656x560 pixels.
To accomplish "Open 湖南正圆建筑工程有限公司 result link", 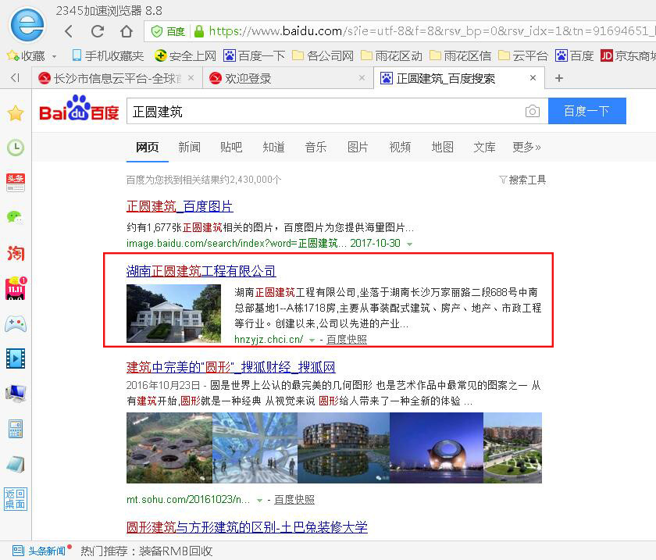I will coord(201,271).
